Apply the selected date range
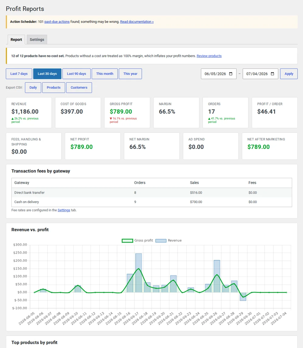The height and width of the screenshot is (348, 303). [x=289, y=74]
